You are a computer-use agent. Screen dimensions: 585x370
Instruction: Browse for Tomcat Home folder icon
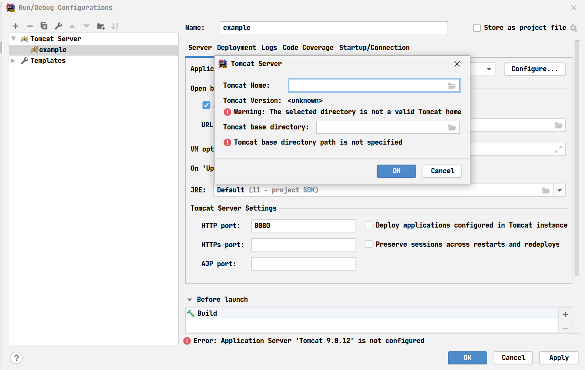pyautogui.click(x=452, y=86)
